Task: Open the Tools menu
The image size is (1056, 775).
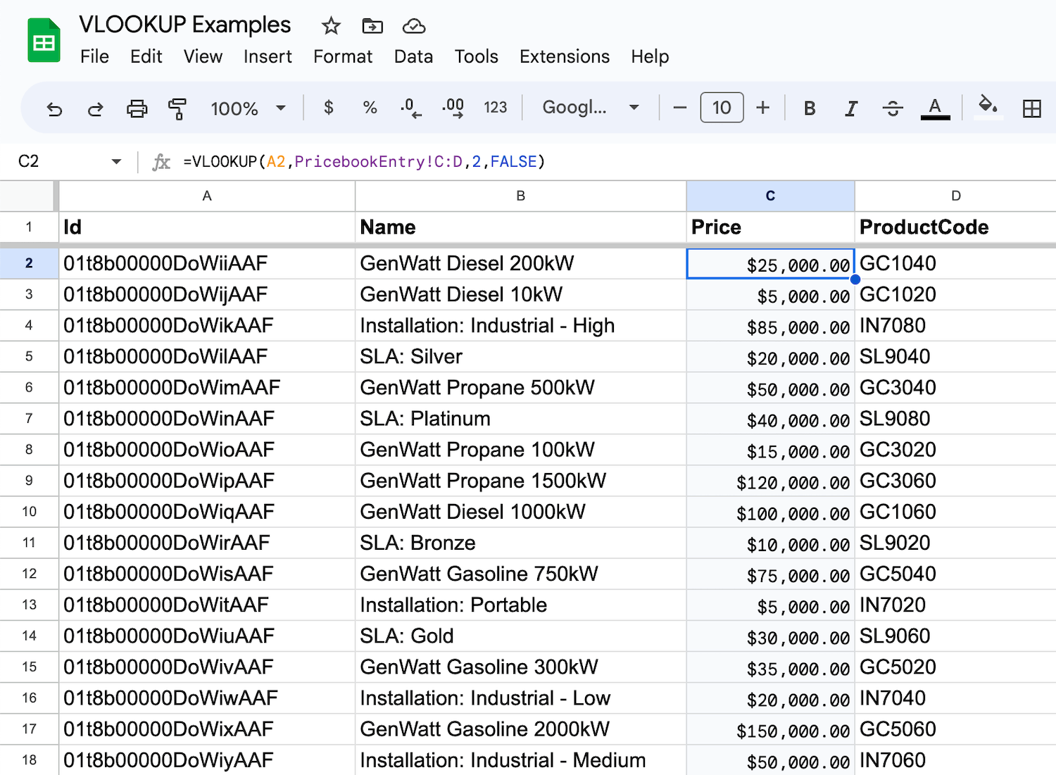Action: [x=476, y=56]
